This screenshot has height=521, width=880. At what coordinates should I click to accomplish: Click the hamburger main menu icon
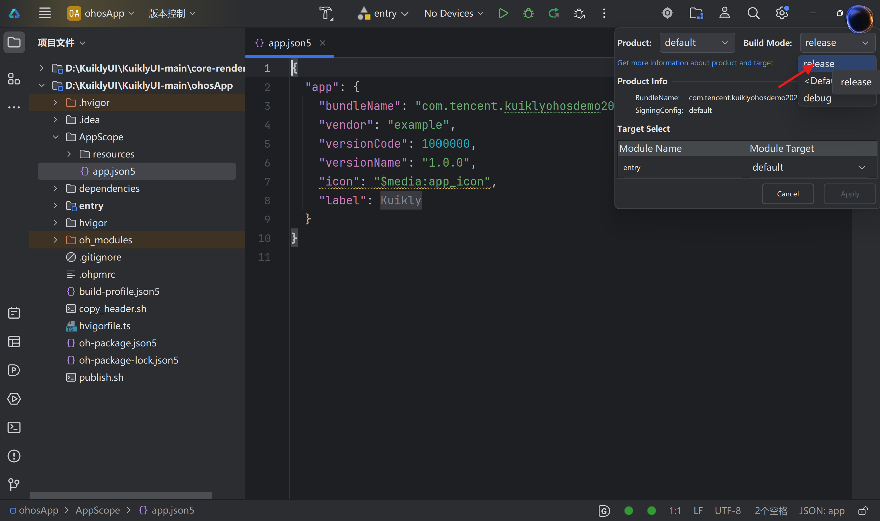pyautogui.click(x=45, y=13)
